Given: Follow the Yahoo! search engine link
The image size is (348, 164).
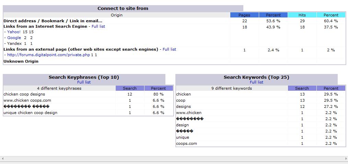Looking at the screenshot, I should (x=14, y=32).
